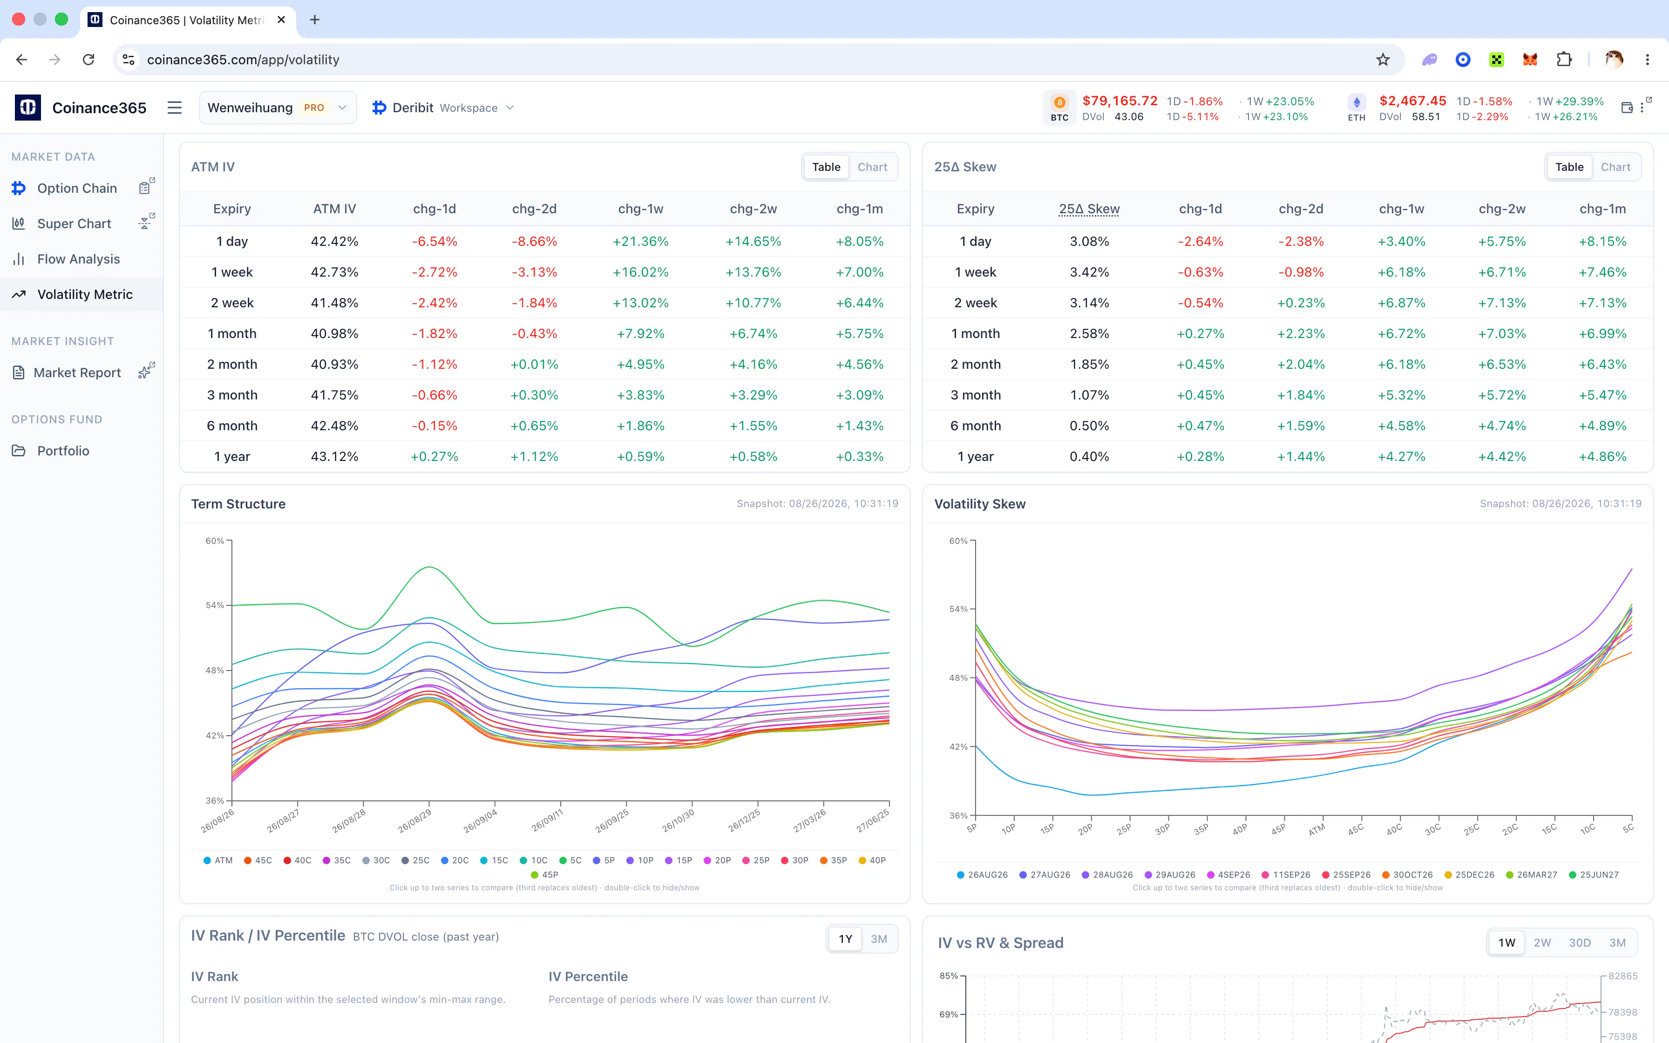Click the Deribit logo icon

[379, 108]
